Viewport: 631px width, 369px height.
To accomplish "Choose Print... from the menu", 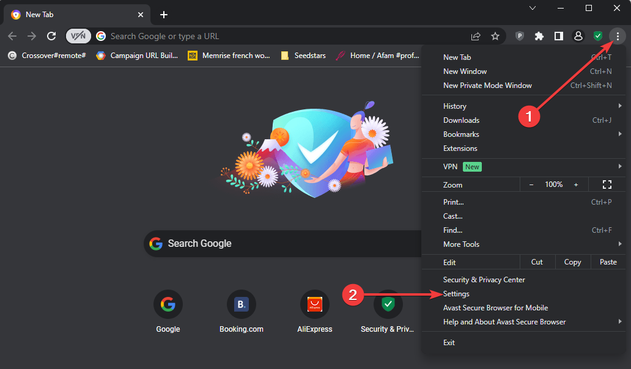I will pyautogui.click(x=523, y=202).
